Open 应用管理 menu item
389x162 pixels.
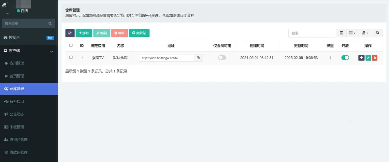pyautogui.click(x=29, y=63)
